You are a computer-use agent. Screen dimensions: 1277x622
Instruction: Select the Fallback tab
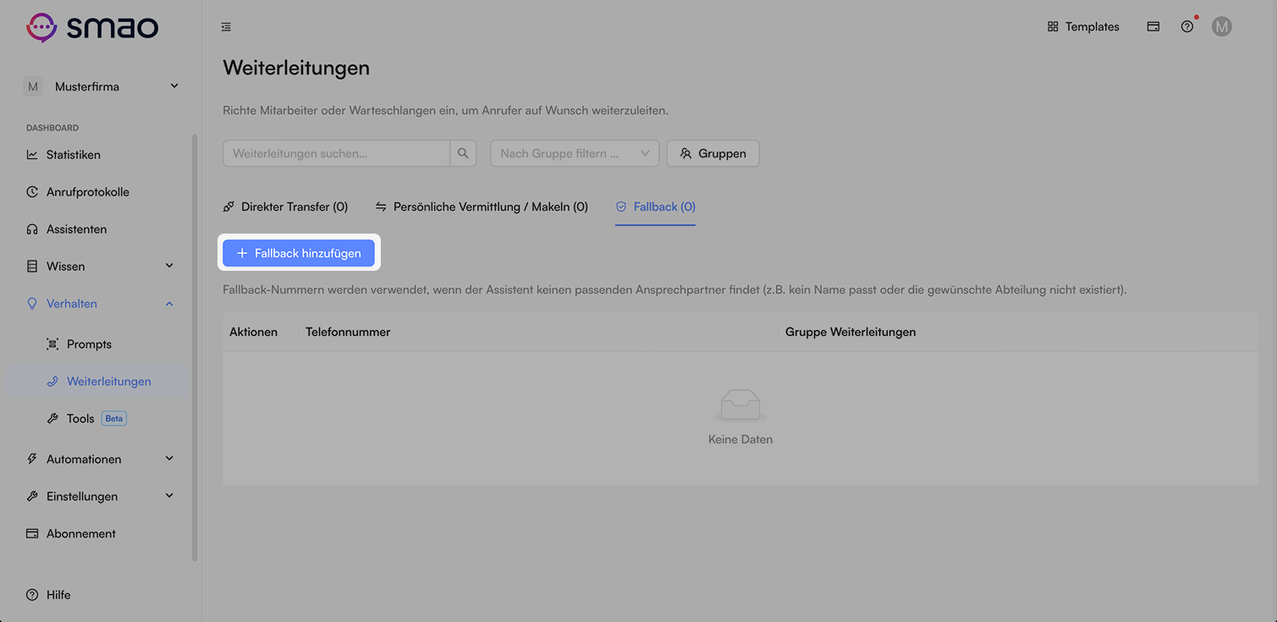coord(655,206)
